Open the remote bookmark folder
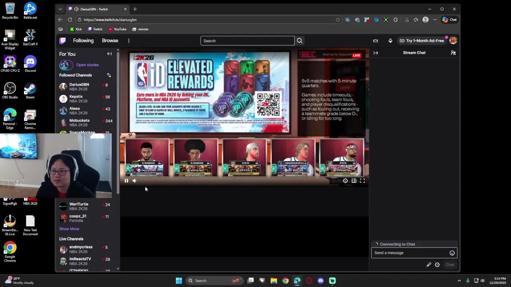The width and height of the screenshot is (511, 287). pos(140,29)
